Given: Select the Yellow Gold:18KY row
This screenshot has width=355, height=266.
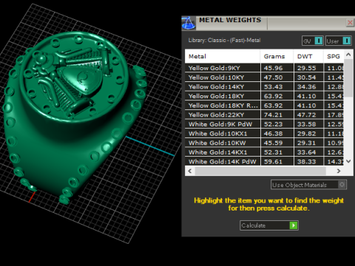Looking at the screenshot, I should 265,96.
